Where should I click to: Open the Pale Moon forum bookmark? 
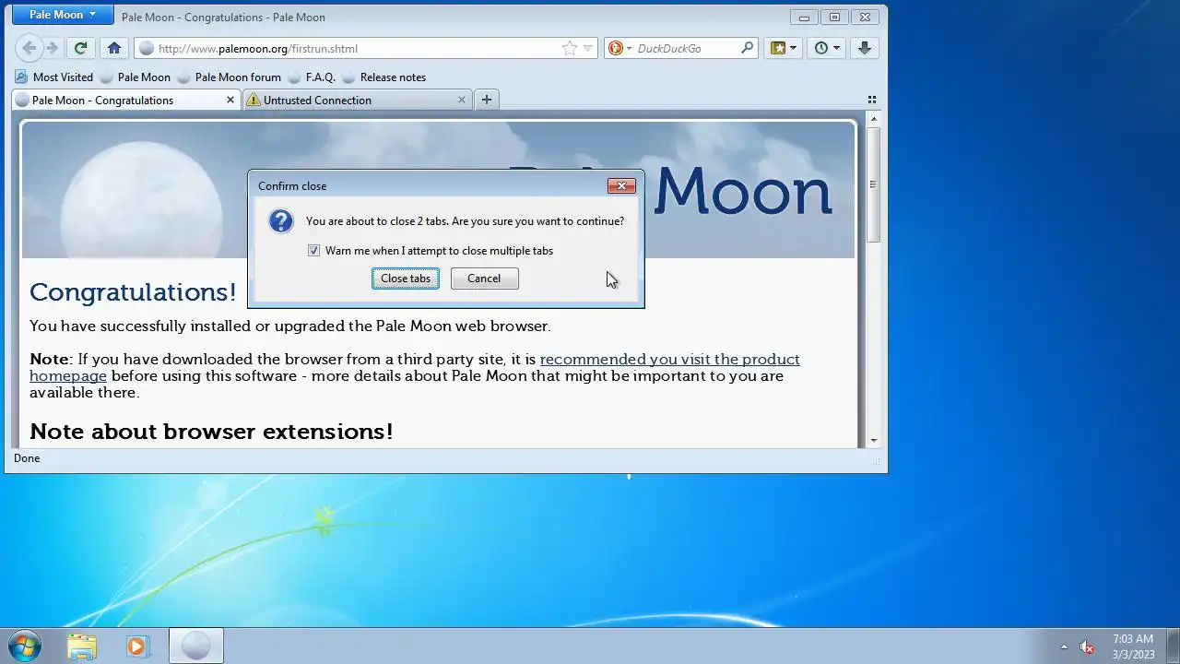(x=230, y=77)
